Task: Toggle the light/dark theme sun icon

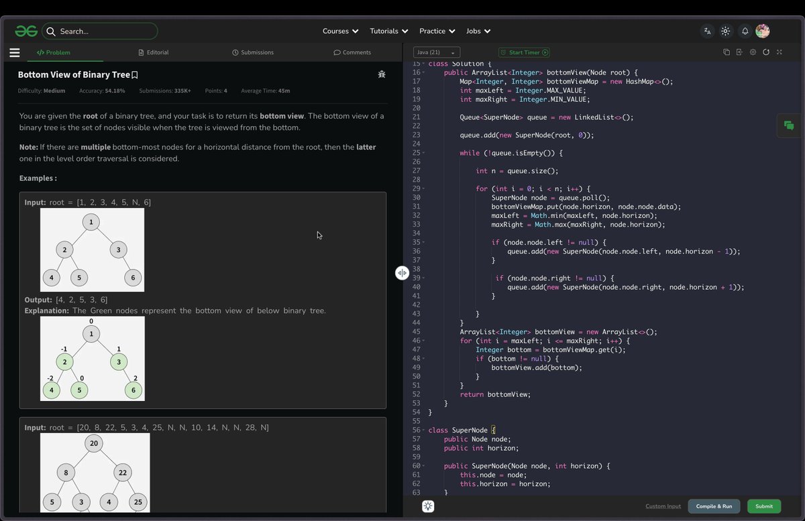Action: click(726, 31)
